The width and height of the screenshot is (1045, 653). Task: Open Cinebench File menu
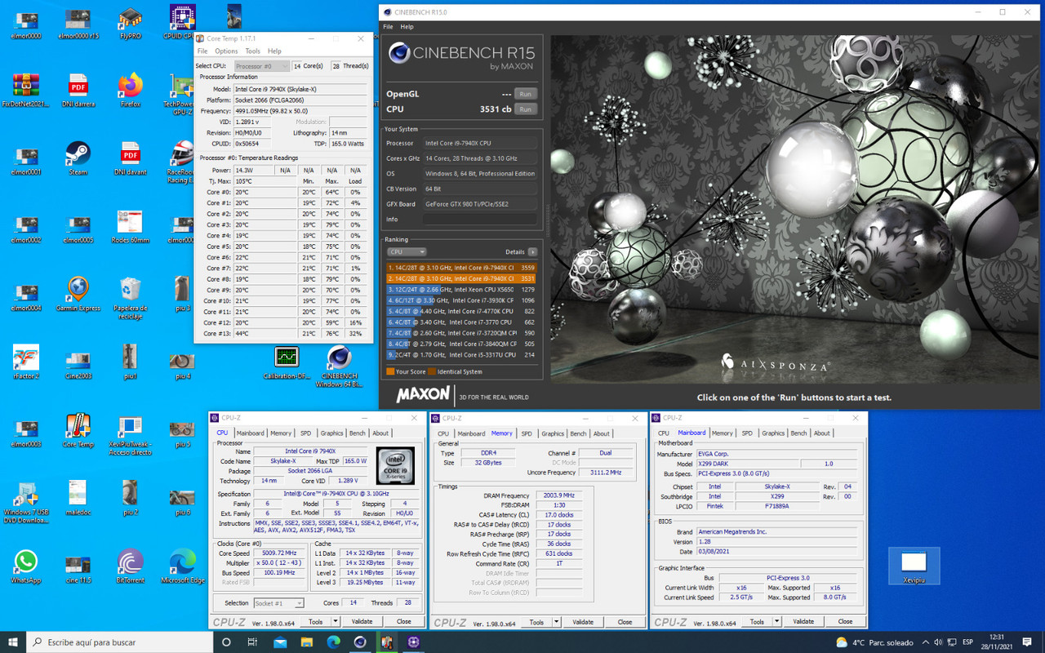click(x=388, y=27)
